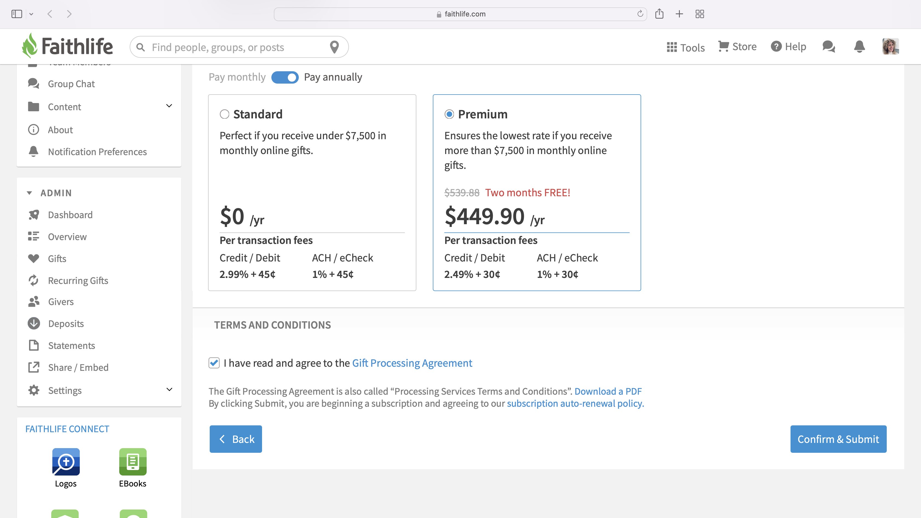Viewport: 921px width, 518px height.
Task: Toggle Safari sidebar icon
Action: [17, 14]
